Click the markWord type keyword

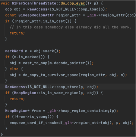[x=14, y=51]
